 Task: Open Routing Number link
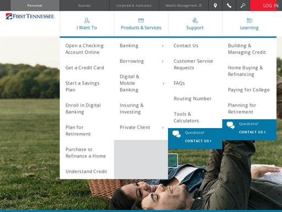coord(193,99)
